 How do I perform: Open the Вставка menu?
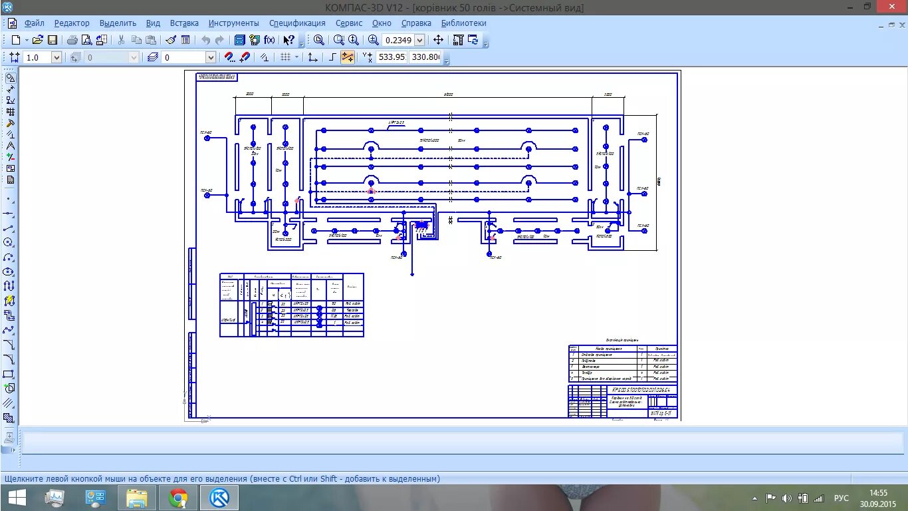pos(184,23)
